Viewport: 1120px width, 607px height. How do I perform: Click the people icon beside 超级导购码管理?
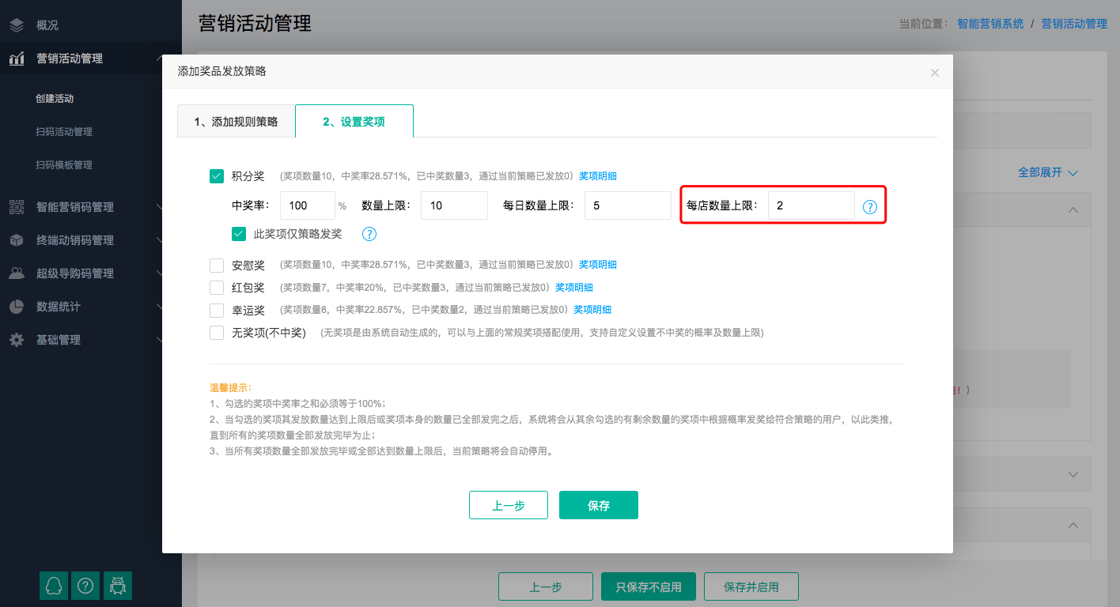(x=17, y=273)
